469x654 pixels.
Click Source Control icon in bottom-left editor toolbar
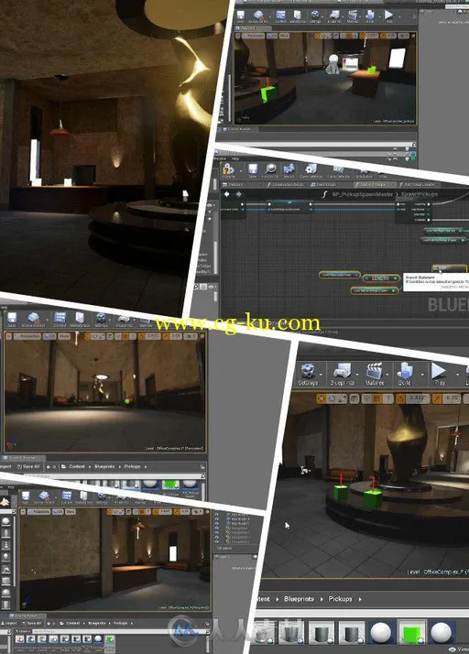[x=44, y=496]
